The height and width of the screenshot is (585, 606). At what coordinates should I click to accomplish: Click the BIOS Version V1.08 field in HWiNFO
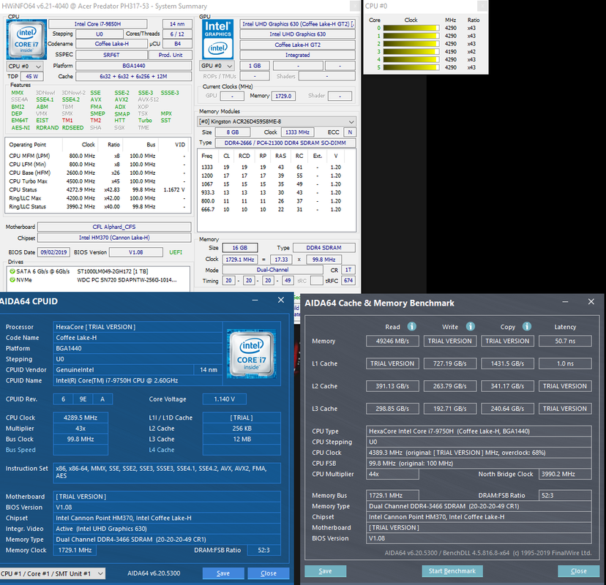[135, 252]
